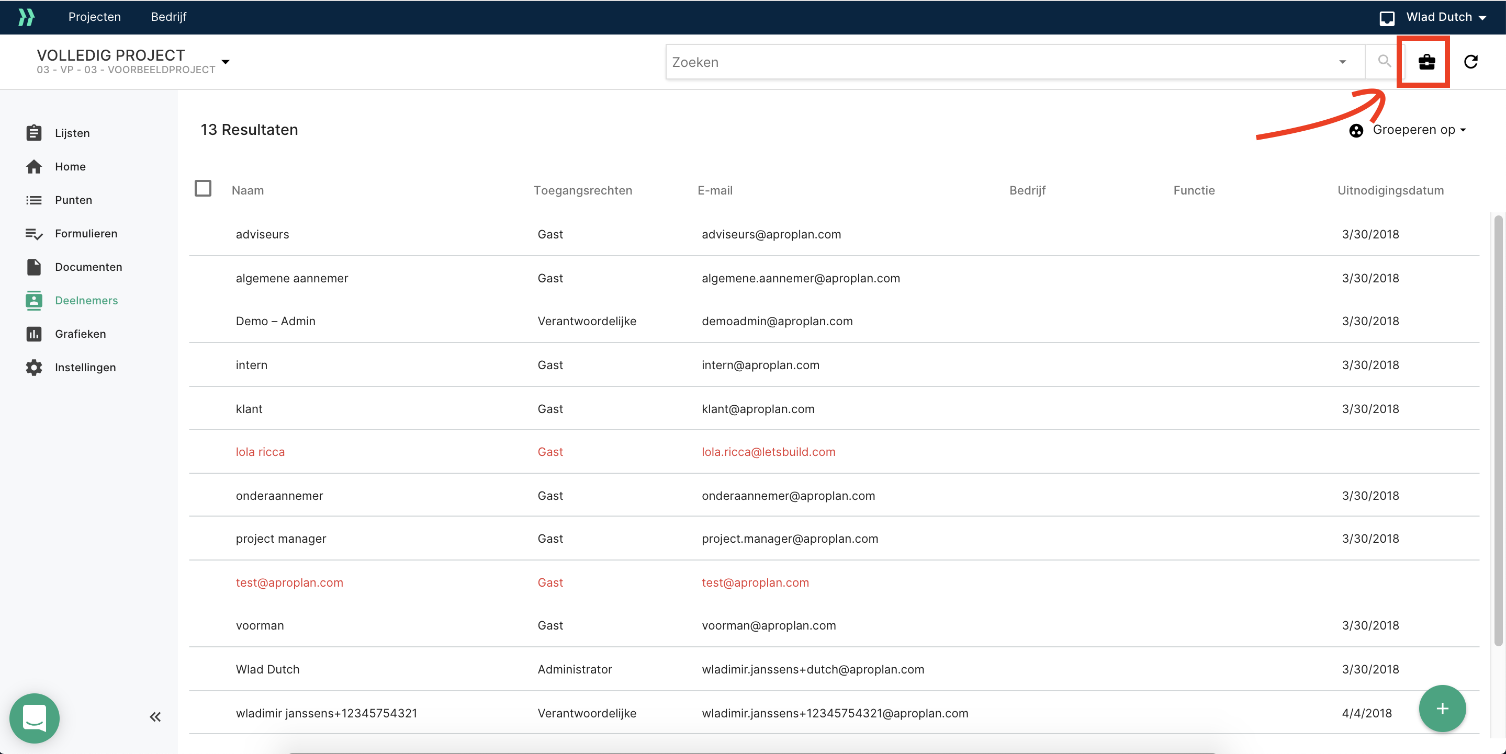1506x754 pixels.
Task: Click the vertical scrollbar of the list
Action: (1498, 430)
